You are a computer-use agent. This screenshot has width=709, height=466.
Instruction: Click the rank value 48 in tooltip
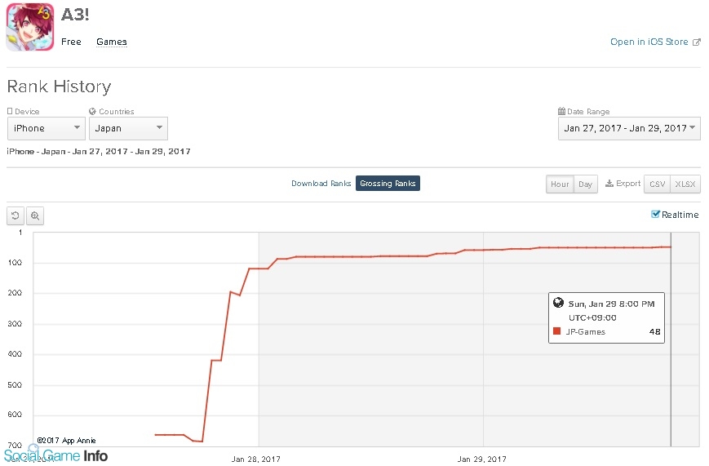pos(654,331)
